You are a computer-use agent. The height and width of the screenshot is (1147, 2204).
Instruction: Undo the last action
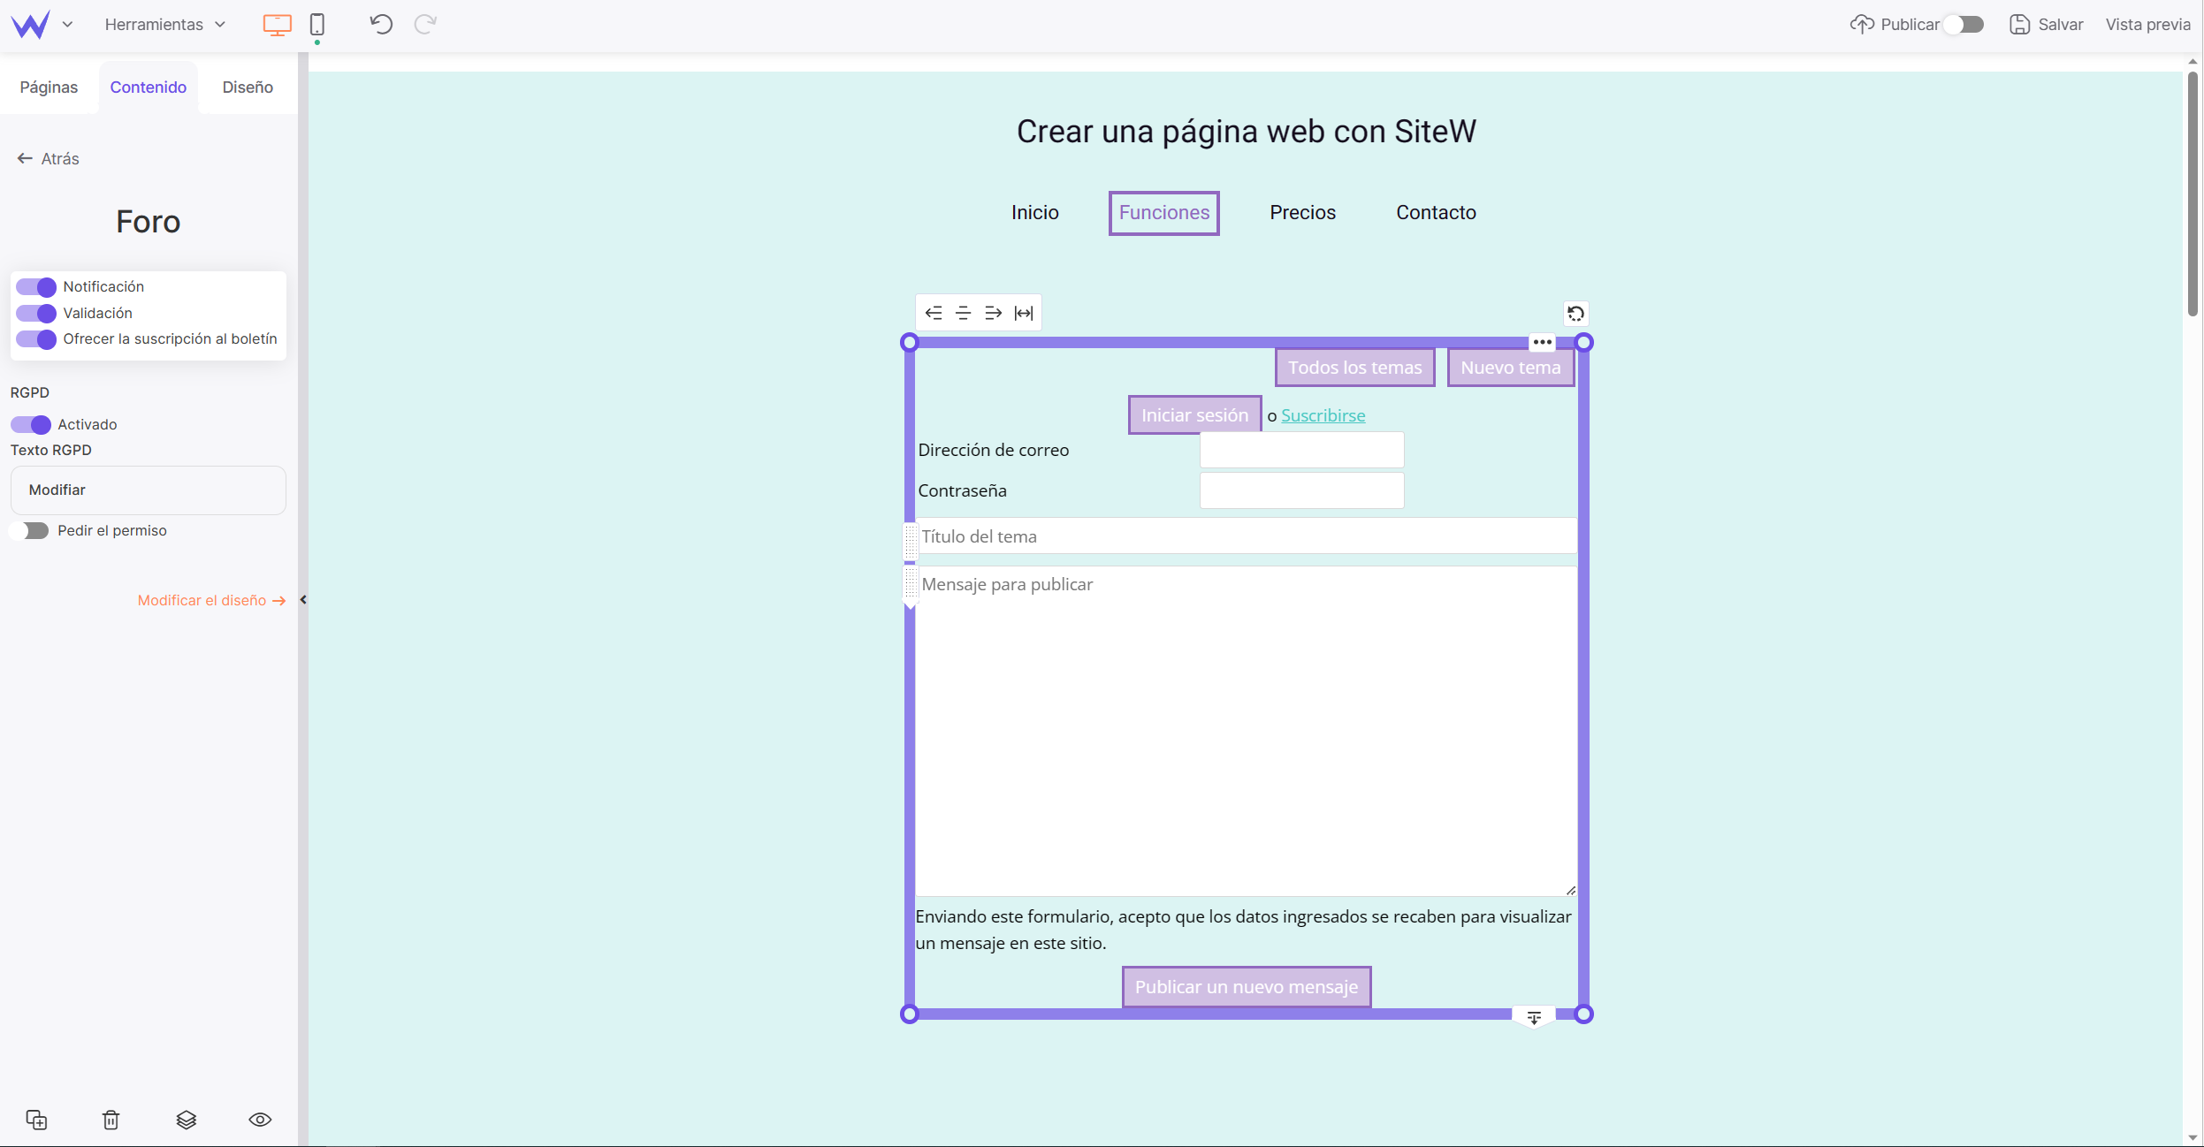381,24
